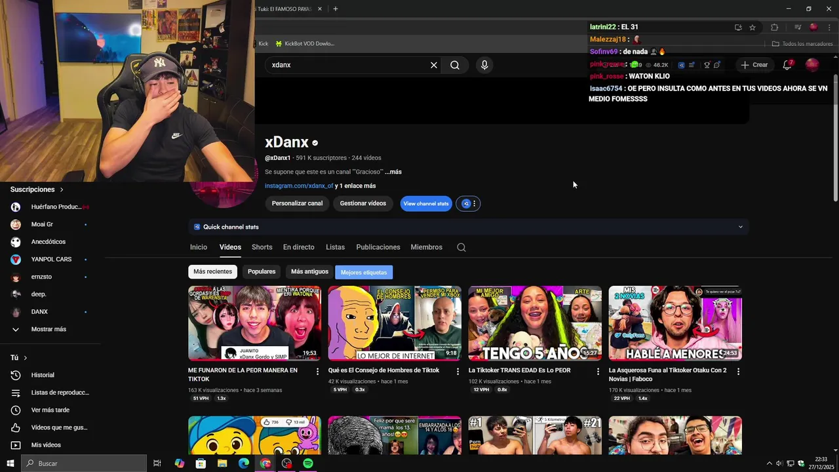
Task: Open the account avatar menu
Action: (x=812, y=65)
